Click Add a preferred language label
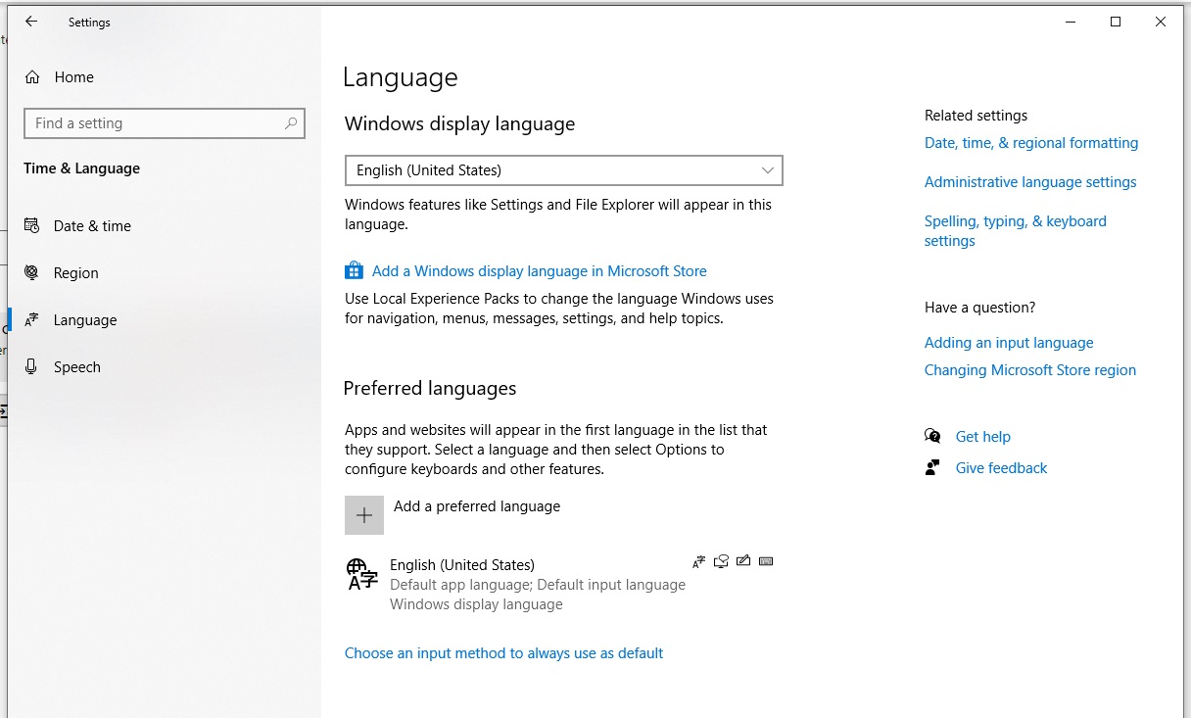Image resolution: width=1191 pixels, height=718 pixels. pyautogui.click(x=477, y=506)
